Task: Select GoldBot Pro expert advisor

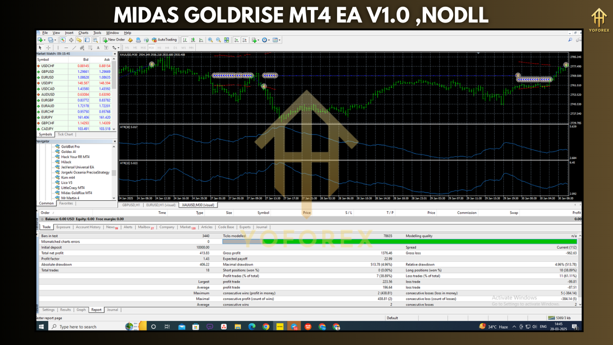Action: [x=70, y=146]
